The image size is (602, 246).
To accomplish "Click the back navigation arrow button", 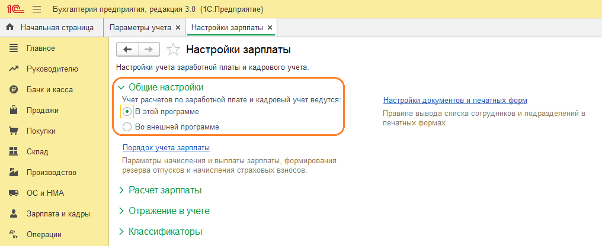I will (x=127, y=50).
